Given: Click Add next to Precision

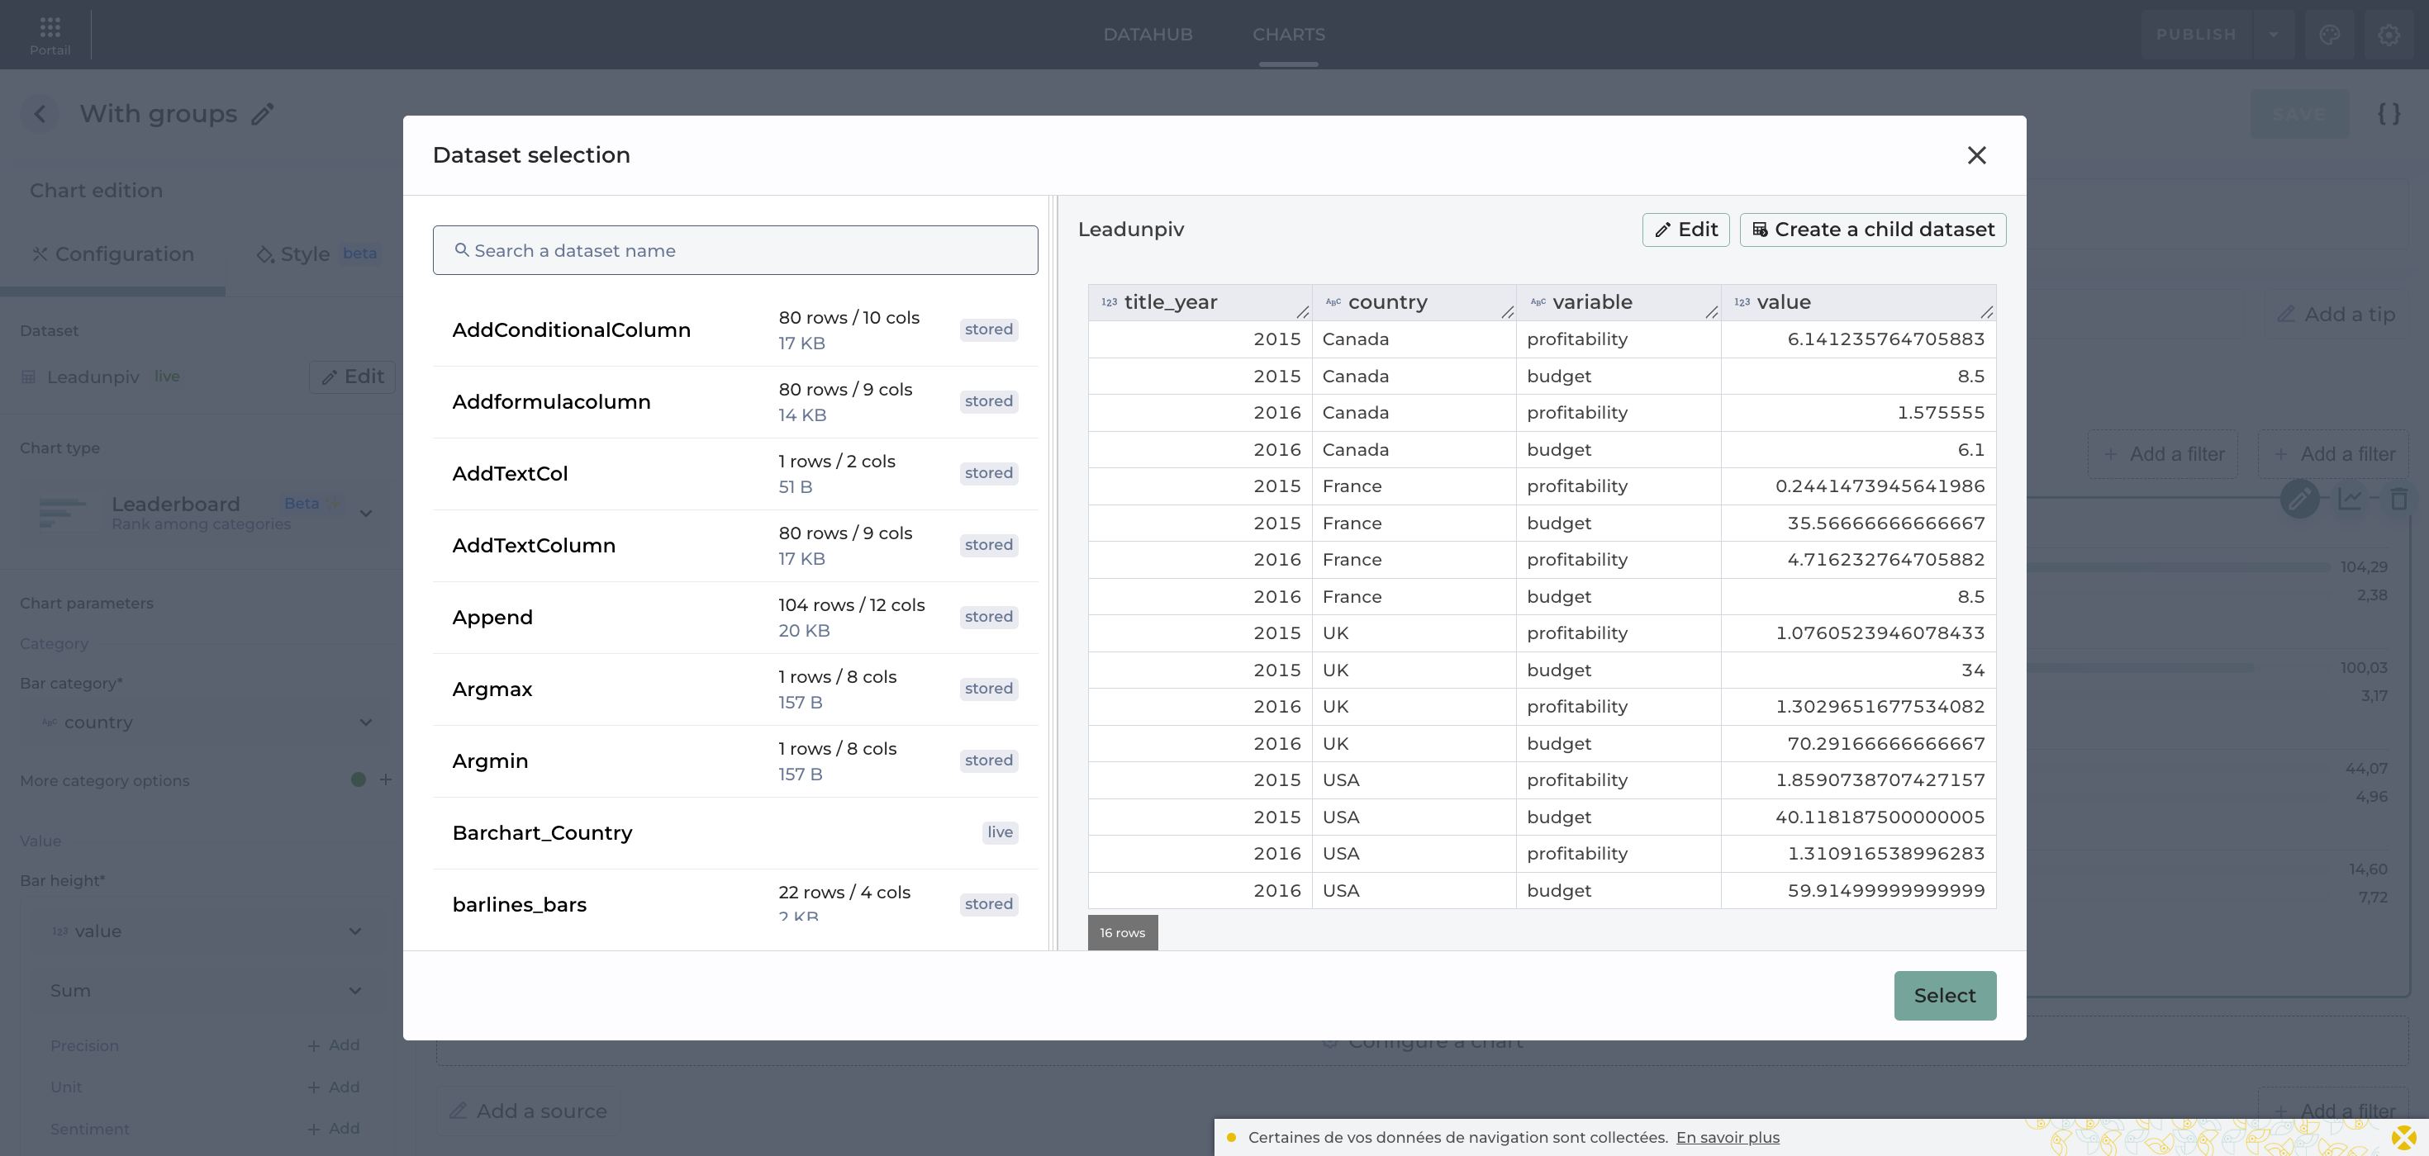Looking at the screenshot, I should [x=333, y=1045].
